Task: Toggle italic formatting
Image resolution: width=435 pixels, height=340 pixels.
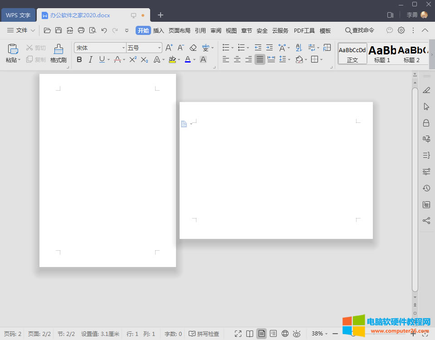Action: coord(90,59)
